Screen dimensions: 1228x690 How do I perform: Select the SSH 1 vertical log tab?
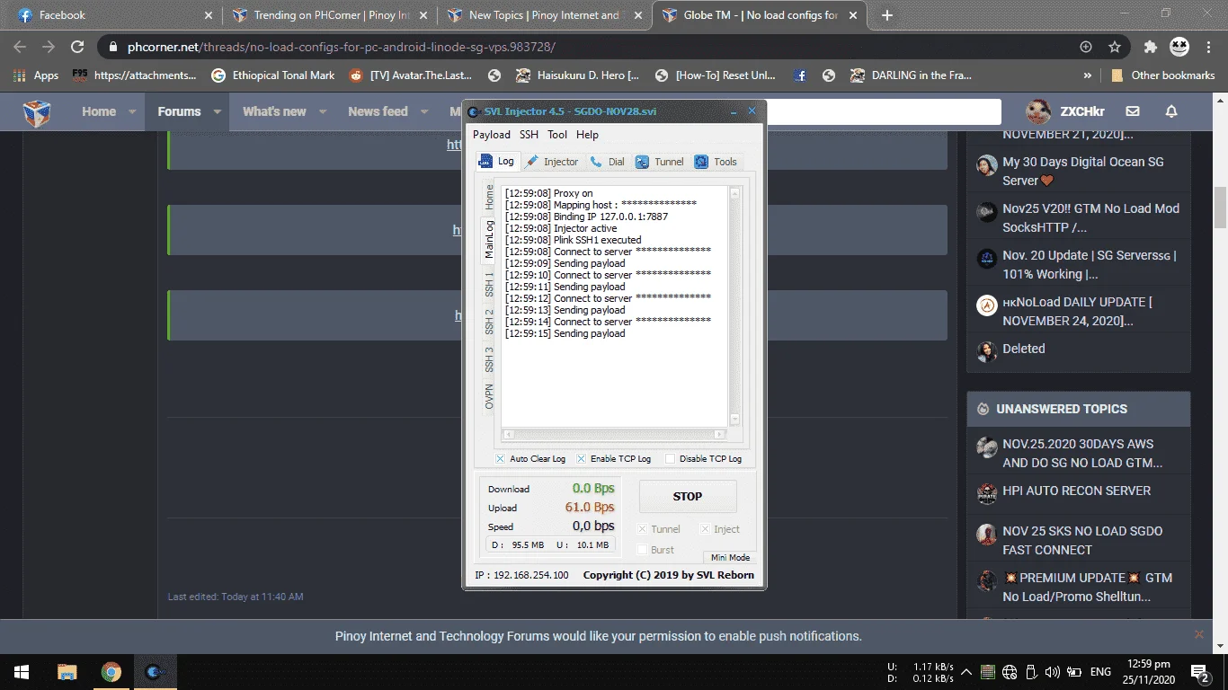tap(489, 283)
